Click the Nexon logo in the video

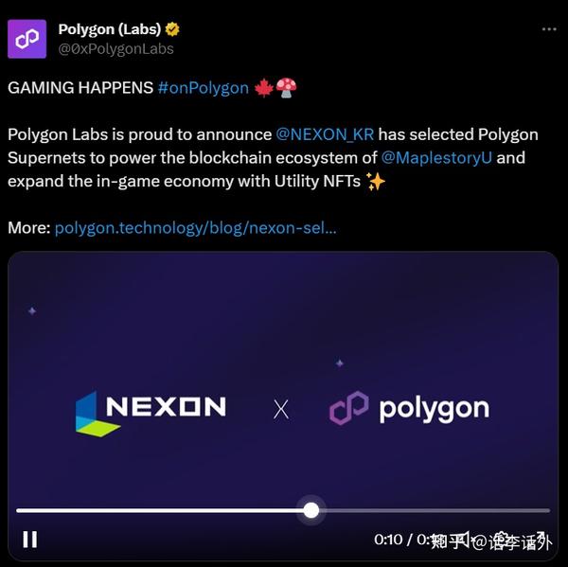[151, 413]
